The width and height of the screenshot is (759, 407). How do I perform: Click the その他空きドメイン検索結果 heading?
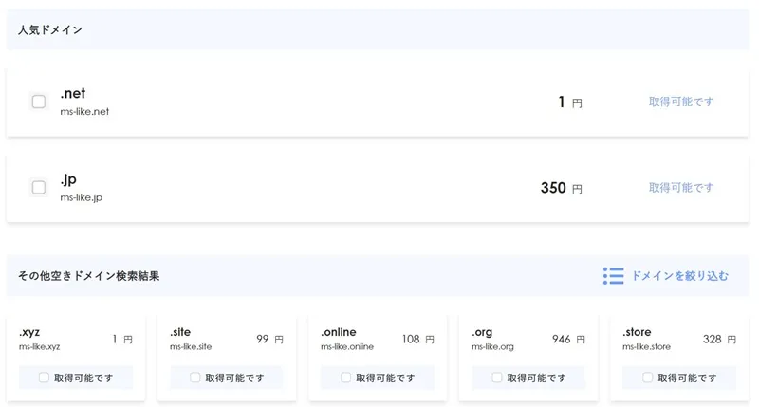pyautogui.click(x=89, y=276)
